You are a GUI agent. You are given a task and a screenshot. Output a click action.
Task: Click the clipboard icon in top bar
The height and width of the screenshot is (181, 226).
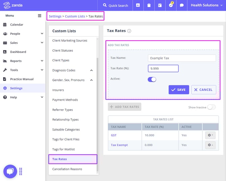click(149, 5)
